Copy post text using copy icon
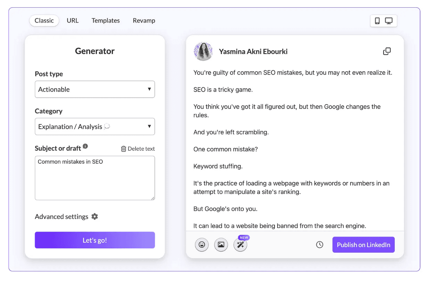Viewport: 427px width, 281px height. click(x=387, y=51)
